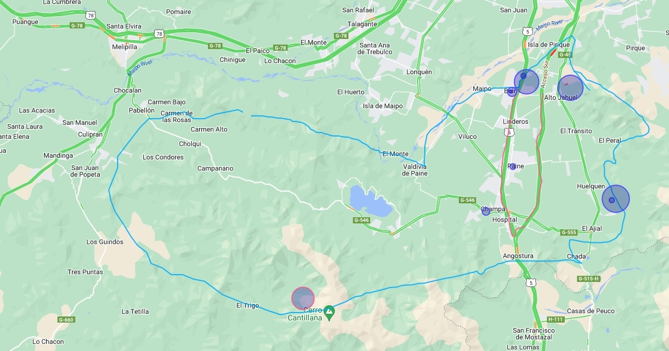
Task: Click the large blue circle east of Buin
Action: (x=526, y=82)
